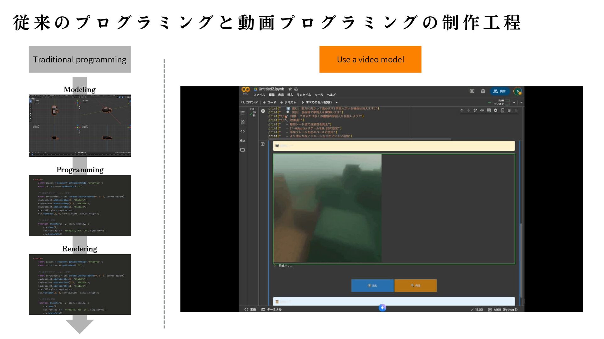Click Gemini sparkle assistant icon

pyautogui.click(x=382, y=308)
